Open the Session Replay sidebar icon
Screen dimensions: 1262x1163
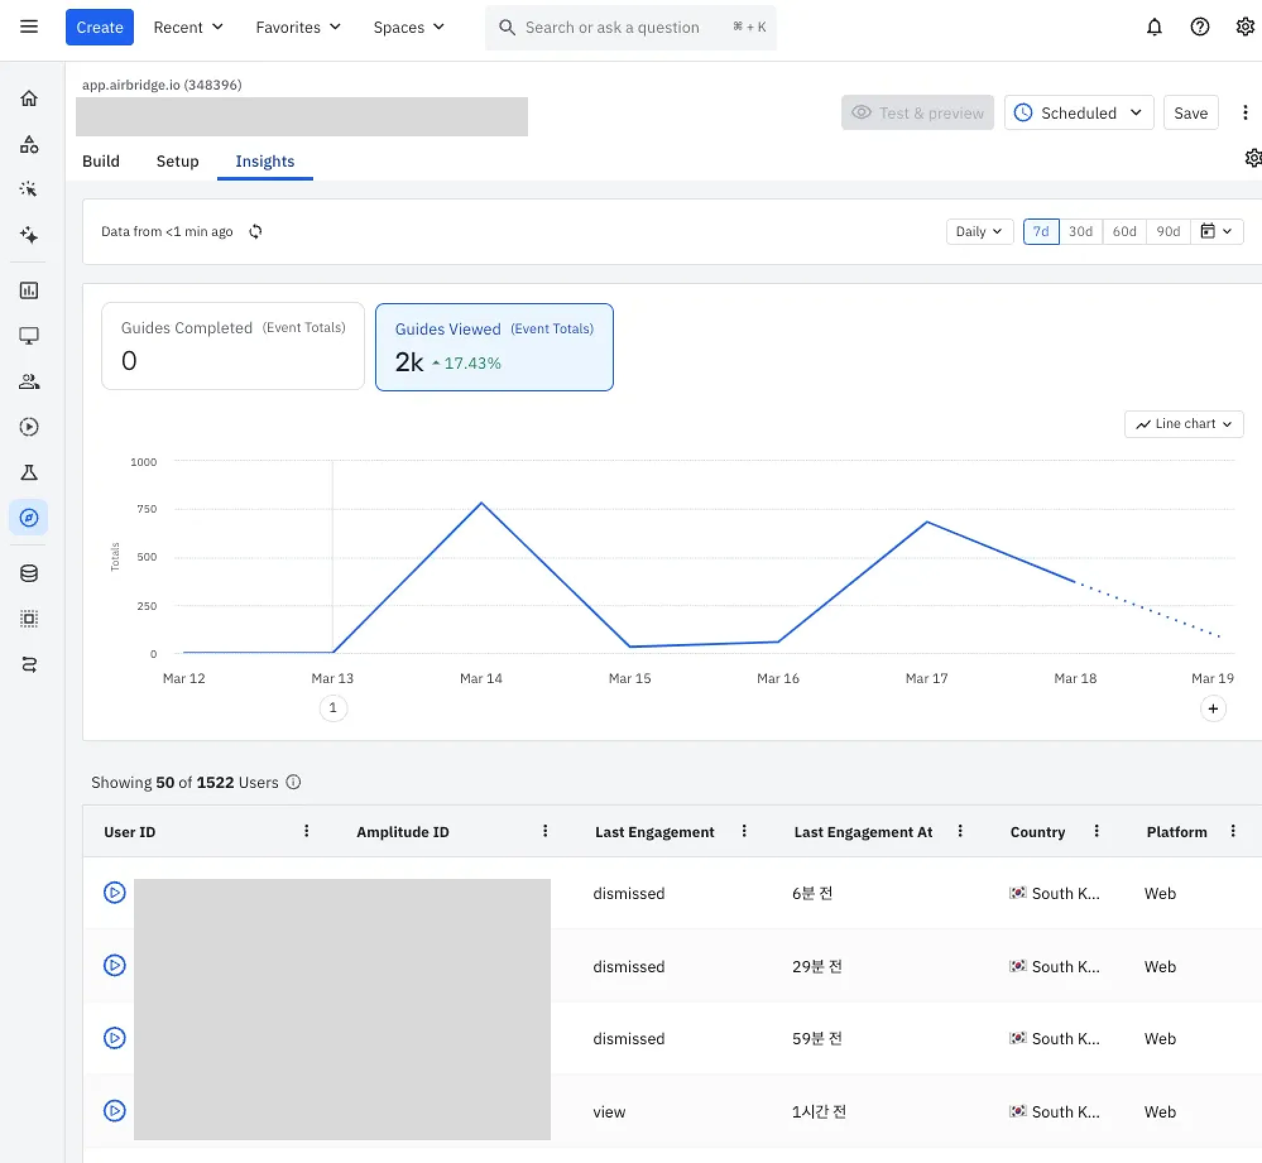click(x=29, y=427)
